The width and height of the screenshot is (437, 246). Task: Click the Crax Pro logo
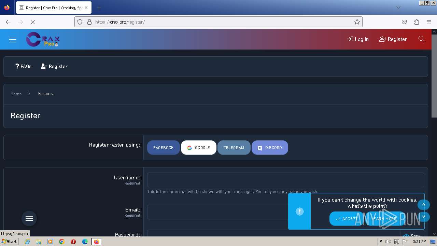click(x=43, y=39)
